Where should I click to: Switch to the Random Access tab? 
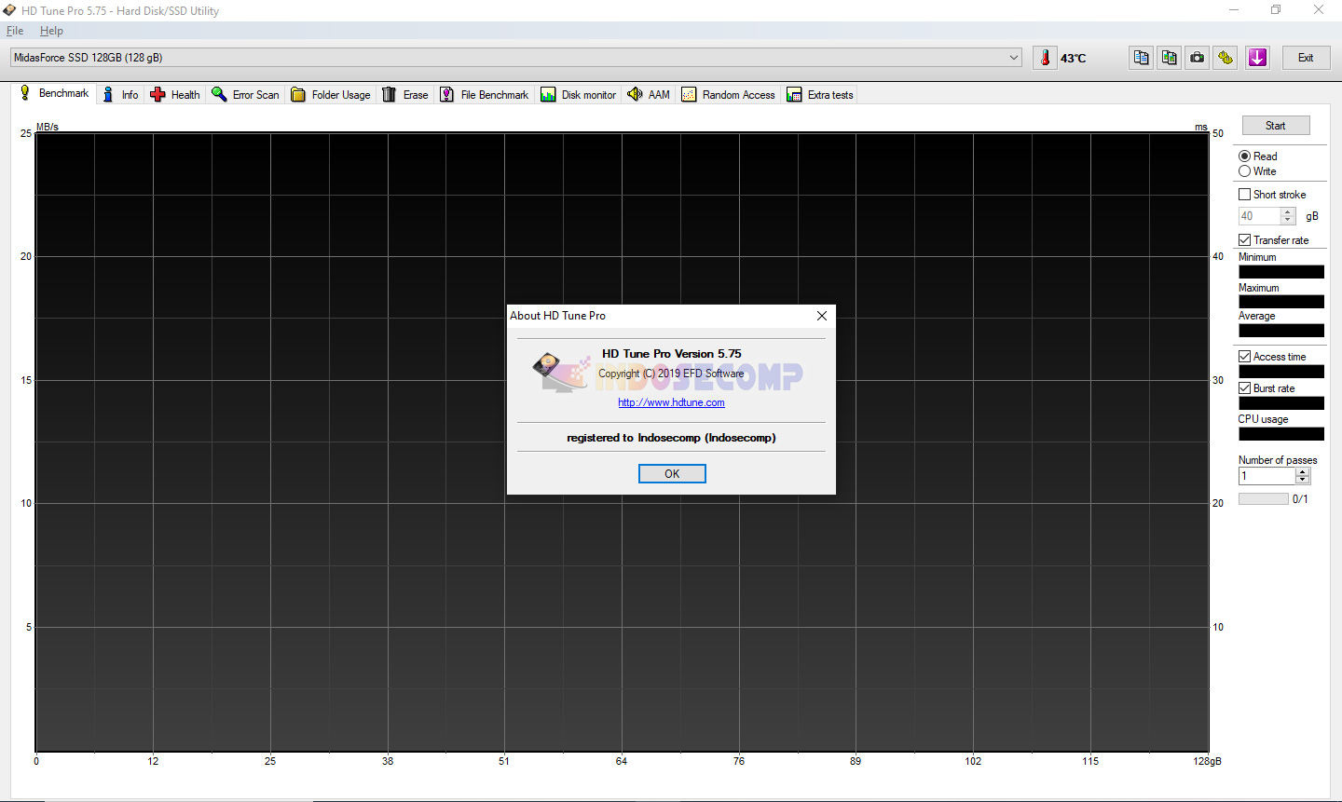click(x=729, y=94)
